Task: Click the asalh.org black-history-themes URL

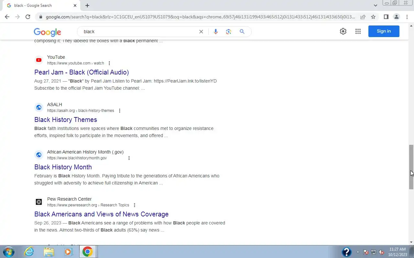Action: pos(81,111)
